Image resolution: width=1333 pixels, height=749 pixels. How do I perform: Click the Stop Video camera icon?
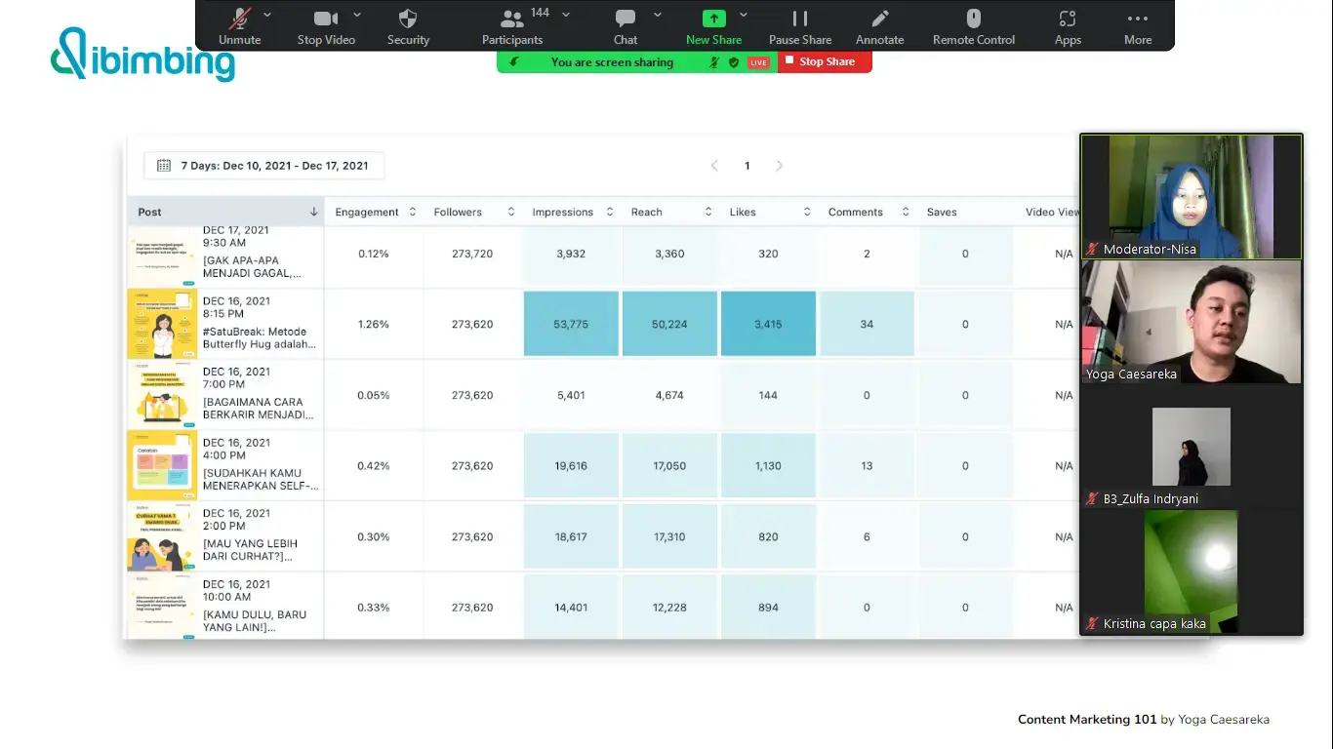tap(325, 19)
